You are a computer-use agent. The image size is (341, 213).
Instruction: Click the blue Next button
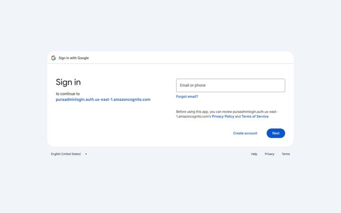(x=276, y=133)
